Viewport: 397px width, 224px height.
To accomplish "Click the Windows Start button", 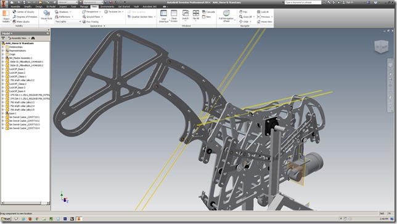I will click(x=6, y=219).
